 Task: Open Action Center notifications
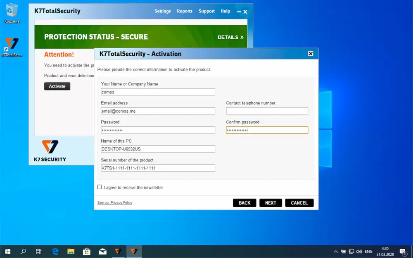(403, 251)
